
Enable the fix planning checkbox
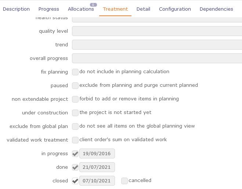point(75,72)
